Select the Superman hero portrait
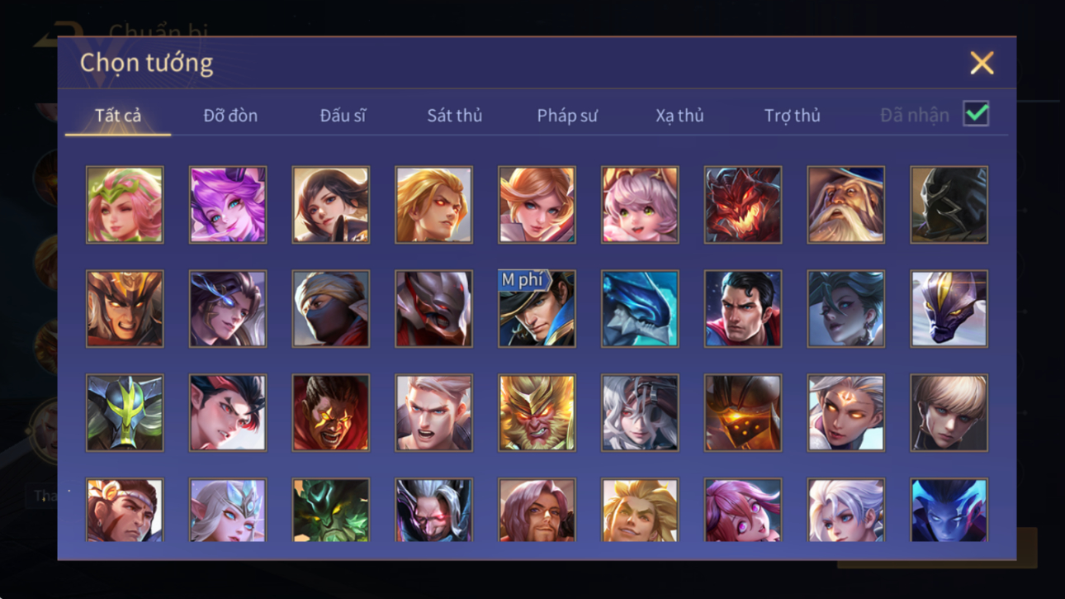The width and height of the screenshot is (1065, 599). [x=743, y=309]
